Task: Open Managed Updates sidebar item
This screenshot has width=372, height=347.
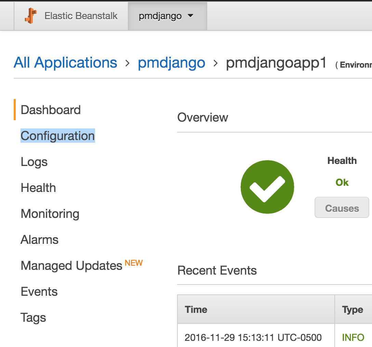Action: pyautogui.click(x=71, y=265)
